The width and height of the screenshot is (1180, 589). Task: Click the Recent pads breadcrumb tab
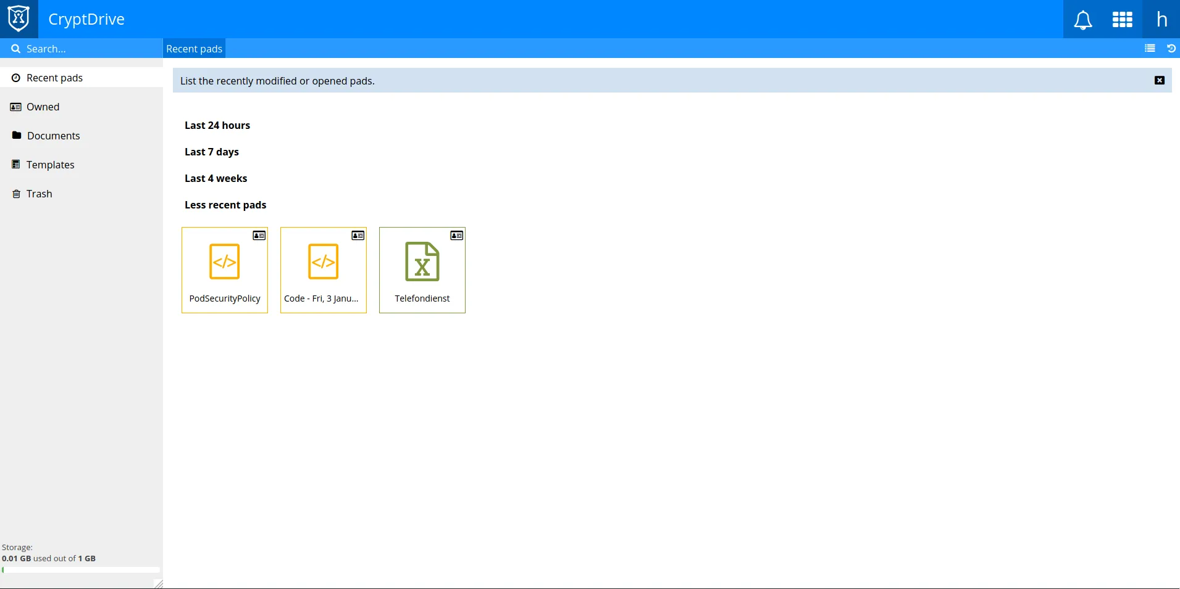(x=194, y=49)
